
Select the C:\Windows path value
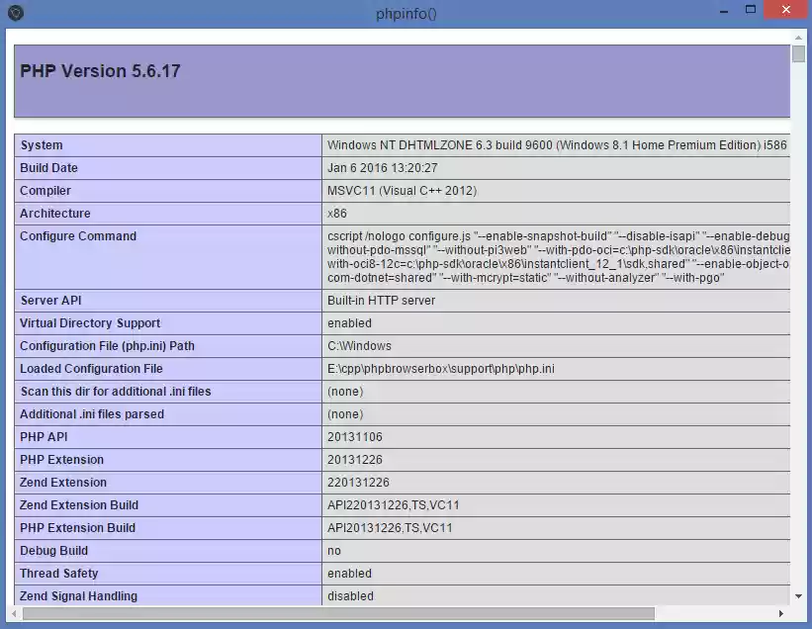point(359,346)
